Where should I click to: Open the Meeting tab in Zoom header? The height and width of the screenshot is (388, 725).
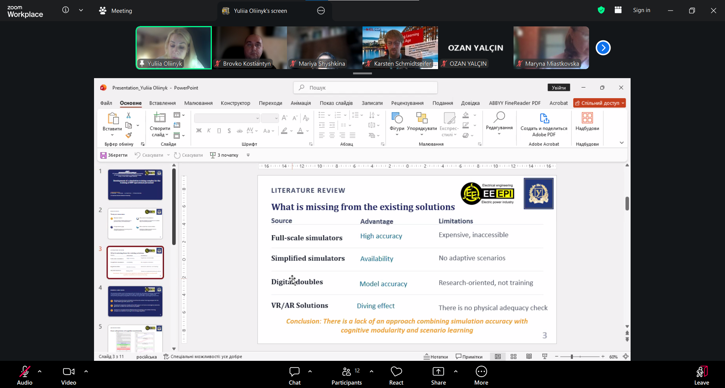(x=116, y=11)
